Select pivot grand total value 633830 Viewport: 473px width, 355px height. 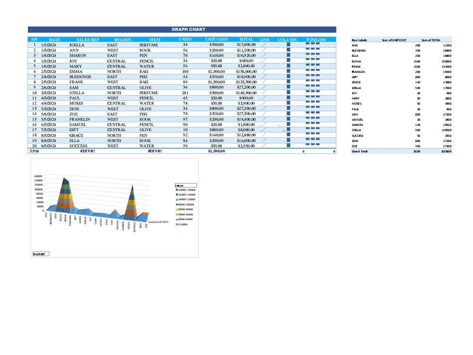447,151
